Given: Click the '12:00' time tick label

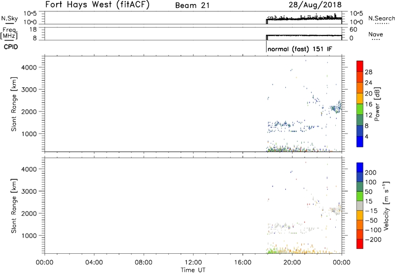Looking at the screenshot, I should tap(193, 263).
